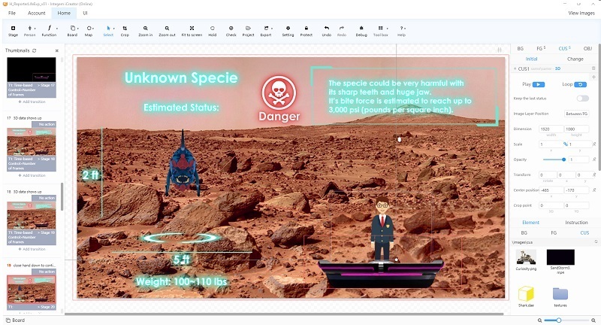Open the Instruction tab
Image resolution: width=601 pixels, height=325 pixels.
576,223
